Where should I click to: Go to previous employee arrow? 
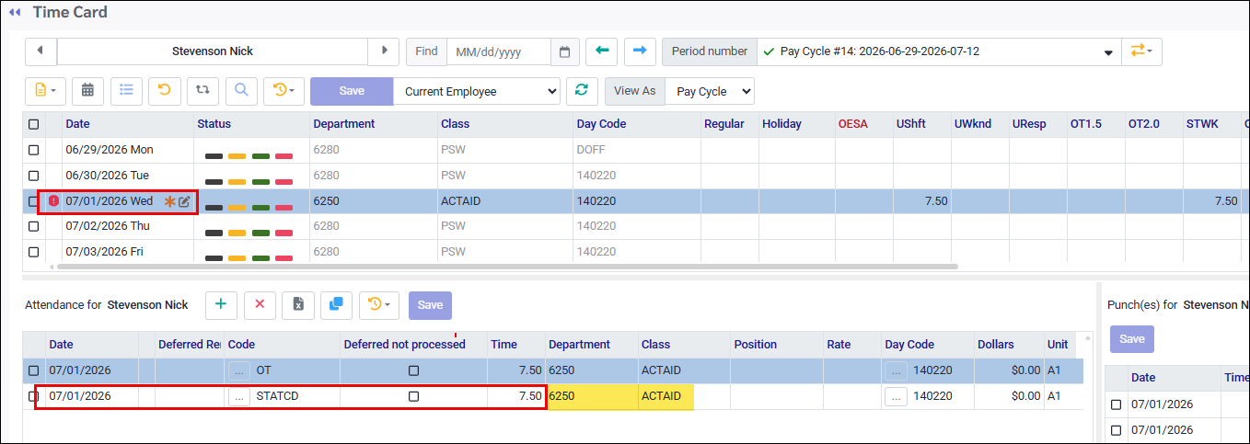pyautogui.click(x=41, y=51)
